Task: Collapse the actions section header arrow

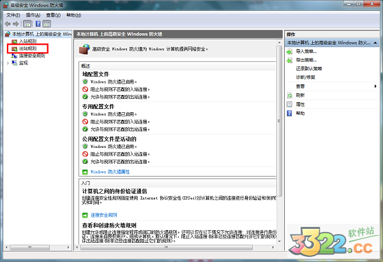Action: tap(375, 43)
